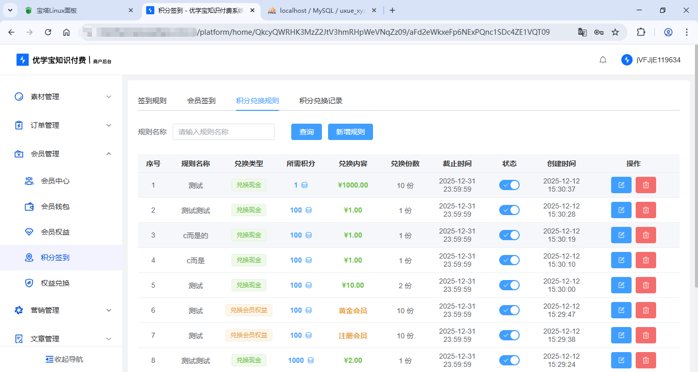698x372 pixels.
Task: Disable the status switch in row 4
Action: coord(509,260)
